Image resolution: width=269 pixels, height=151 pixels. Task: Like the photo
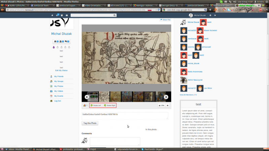pos(161,105)
